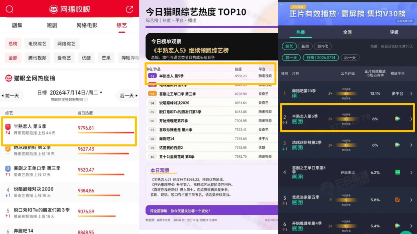This screenshot has width=417, height=234.
Task: Click the 03 rank badge in TOP10 list
Action: tap(152, 94)
